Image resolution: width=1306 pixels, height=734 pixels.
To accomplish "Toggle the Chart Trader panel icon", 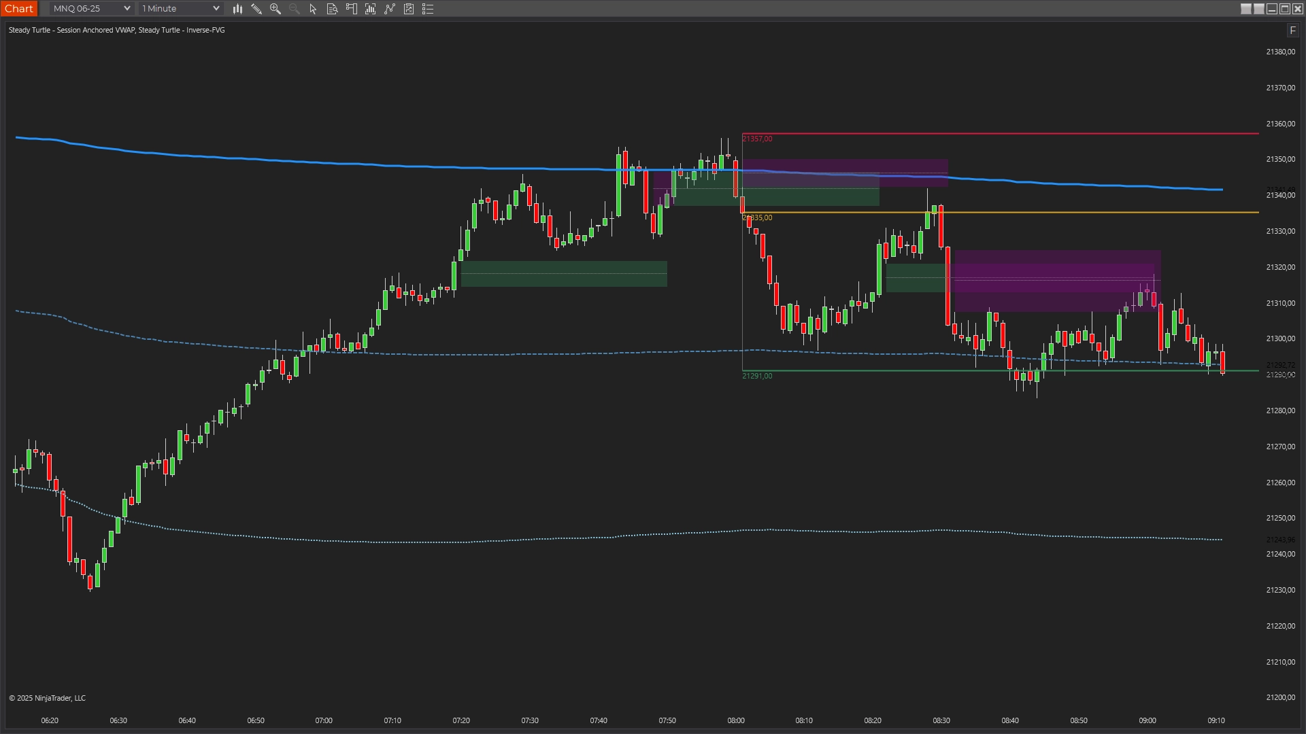I will [352, 9].
